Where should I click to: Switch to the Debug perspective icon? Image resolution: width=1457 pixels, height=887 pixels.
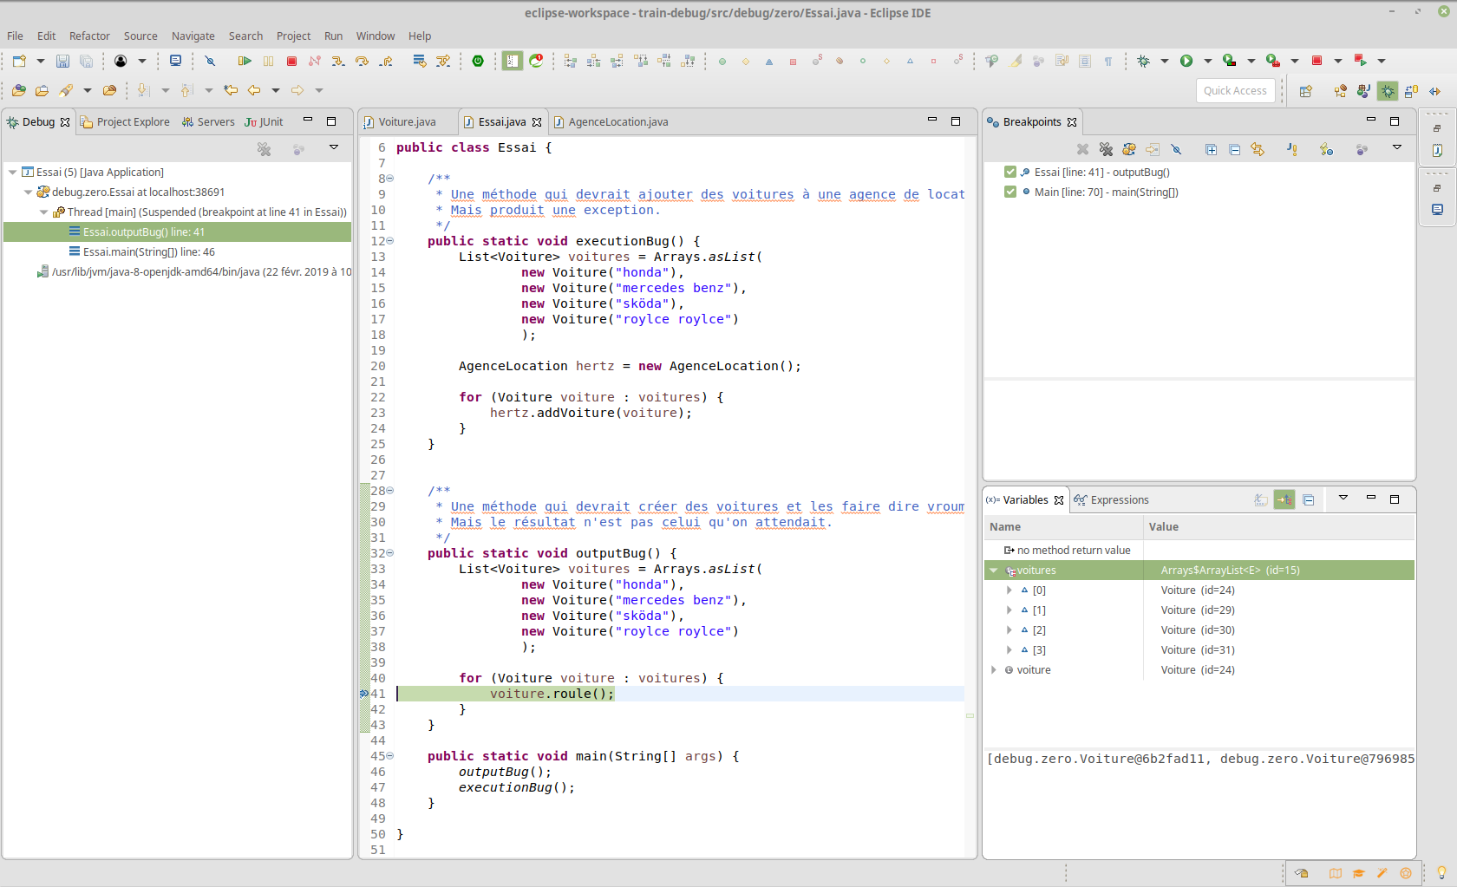[1388, 91]
